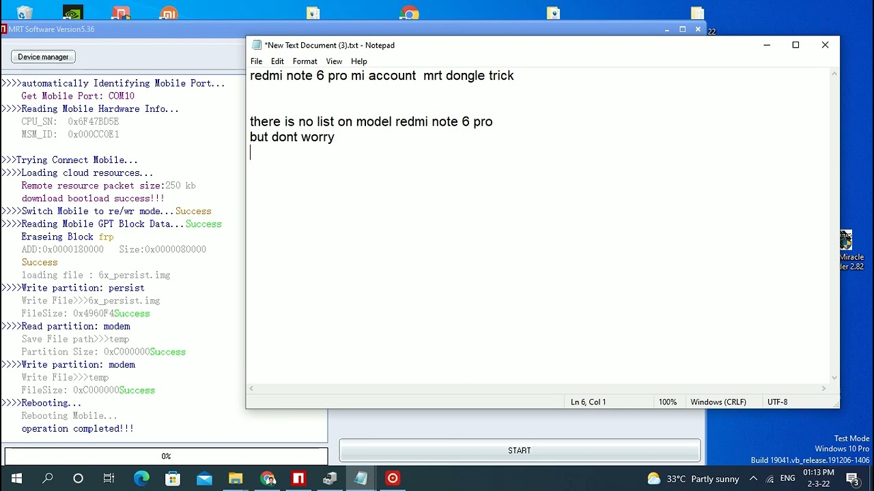Open Miracle 2.82 desktop shortcut

pos(851,250)
